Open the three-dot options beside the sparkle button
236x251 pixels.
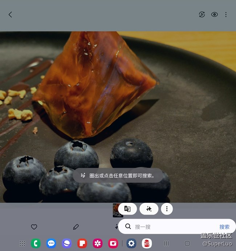167,209
